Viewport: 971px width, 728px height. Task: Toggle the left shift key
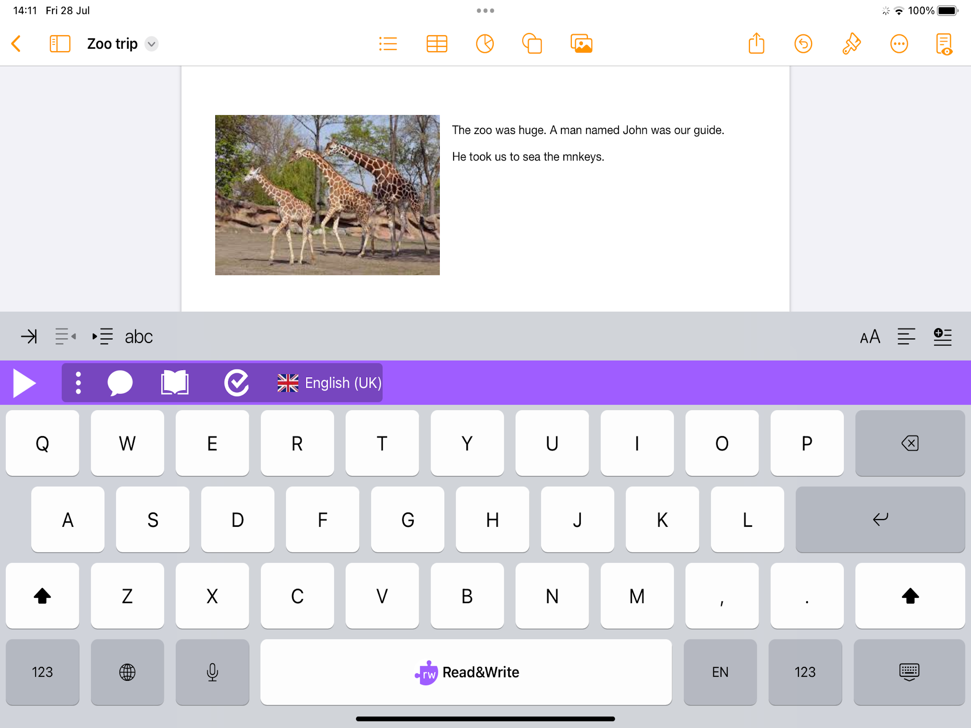coord(43,596)
